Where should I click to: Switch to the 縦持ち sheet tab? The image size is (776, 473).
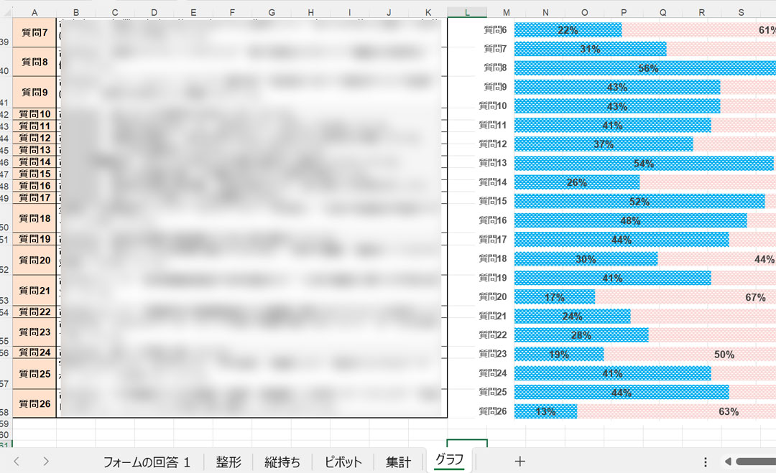click(x=282, y=462)
